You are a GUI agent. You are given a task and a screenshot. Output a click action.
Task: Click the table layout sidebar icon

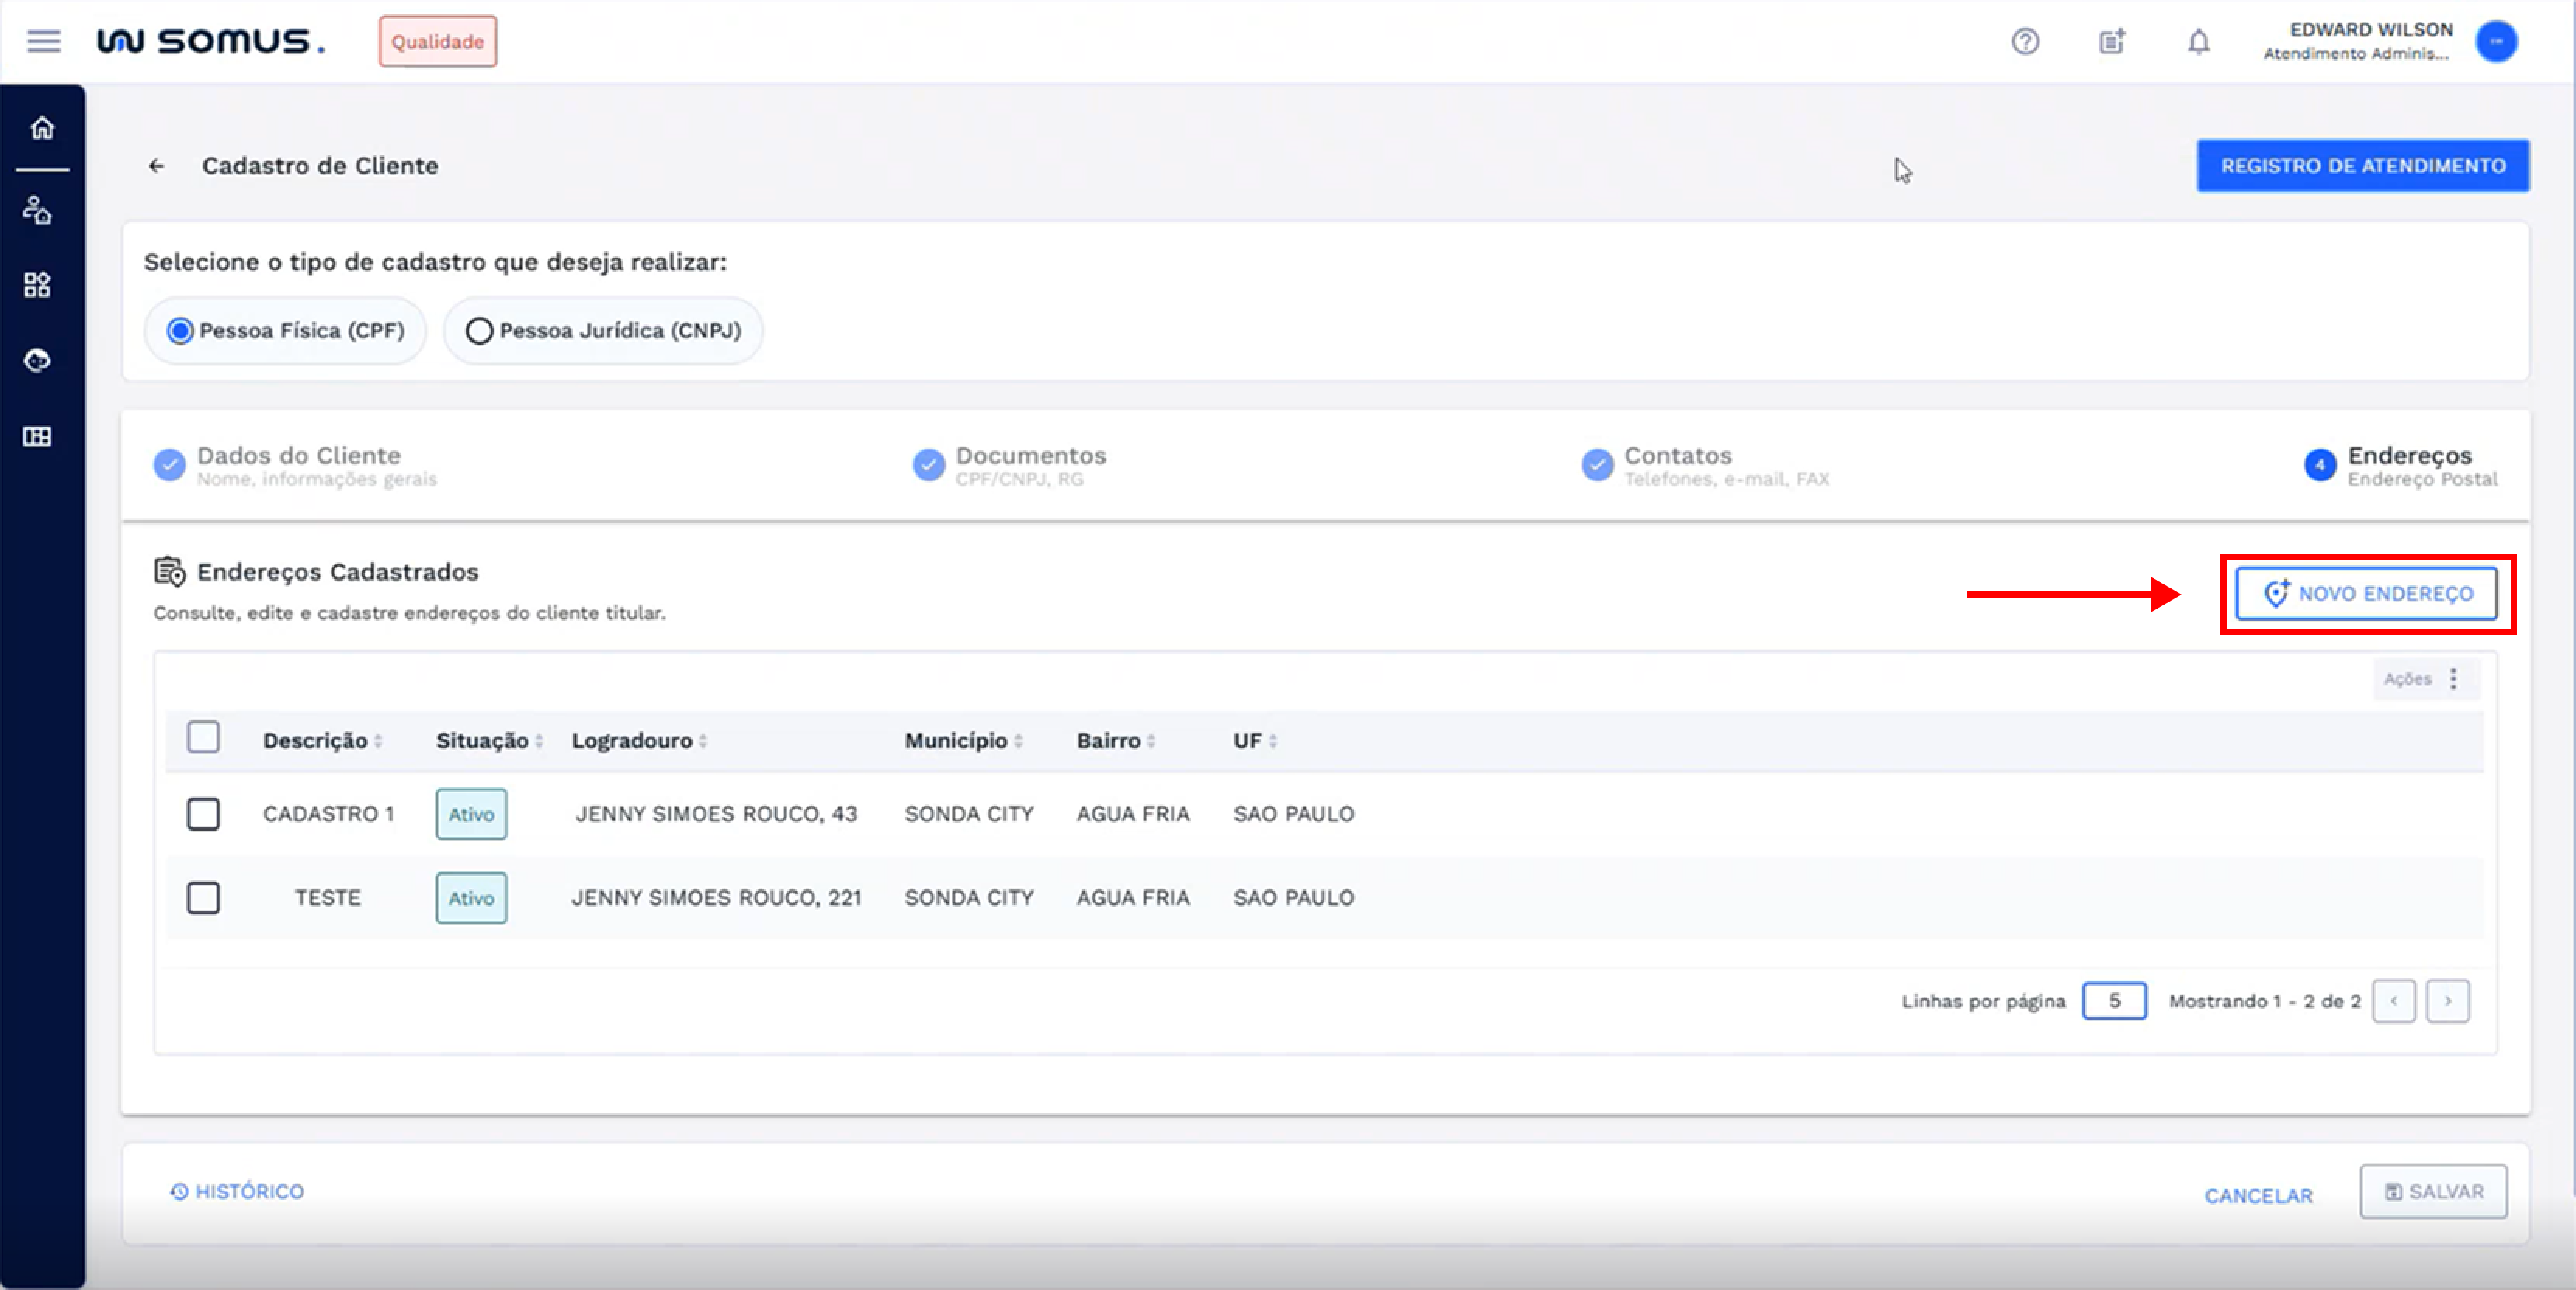tap(38, 437)
